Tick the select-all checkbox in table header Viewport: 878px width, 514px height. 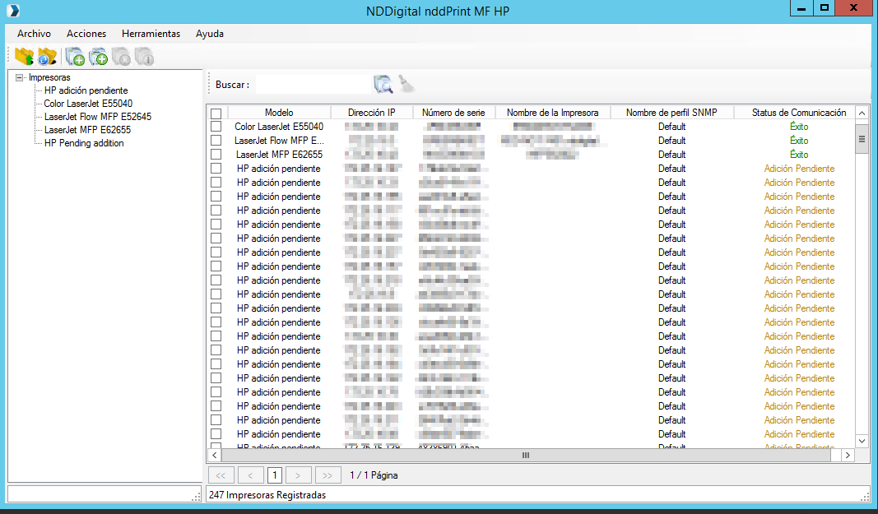point(216,113)
